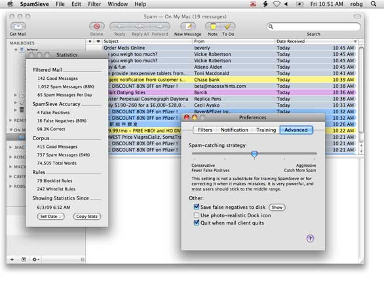Switch to the Filters preferences tab
This screenshot has height=288, width=384.
point(205,130)
